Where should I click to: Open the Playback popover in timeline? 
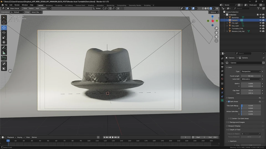[x=11, y=137]
